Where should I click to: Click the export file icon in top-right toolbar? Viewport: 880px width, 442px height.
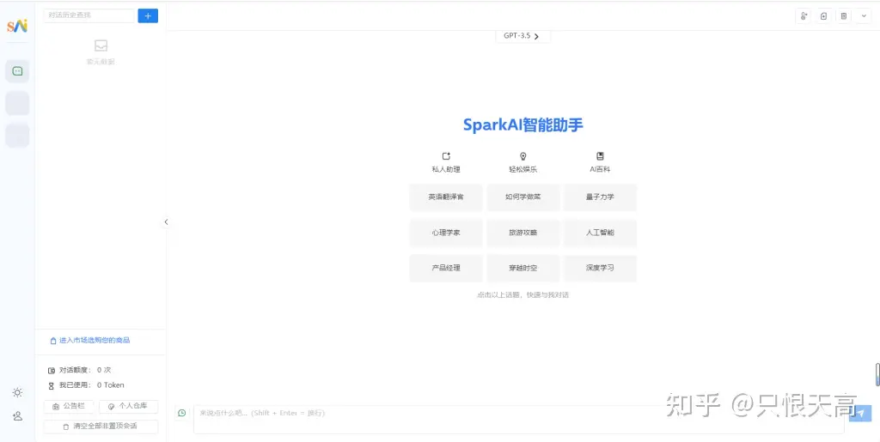[x=823, y=16]
